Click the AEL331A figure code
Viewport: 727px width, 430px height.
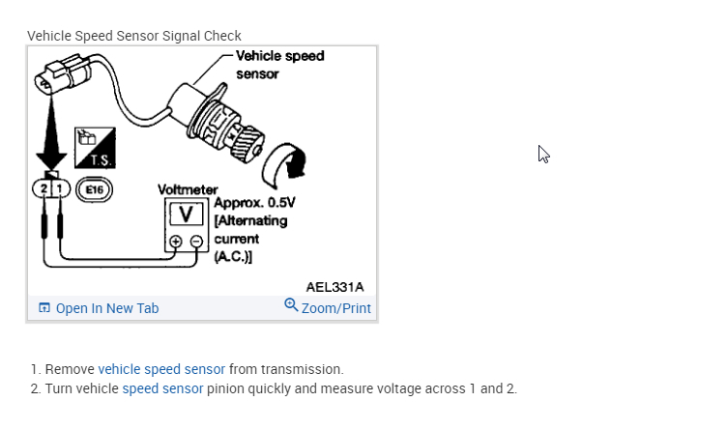(335, 286)
